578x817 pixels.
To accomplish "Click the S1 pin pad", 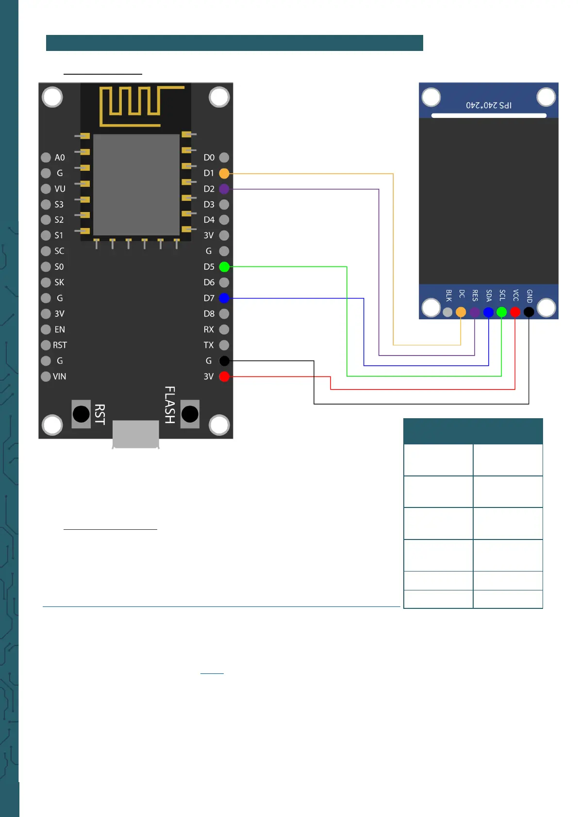I will point(46,235).
